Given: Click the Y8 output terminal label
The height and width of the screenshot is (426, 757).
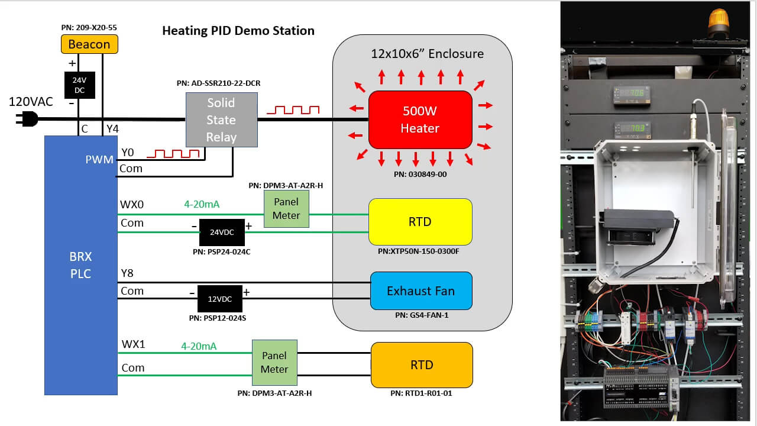Looking at the screenshot, I should [x=127, y=273].
